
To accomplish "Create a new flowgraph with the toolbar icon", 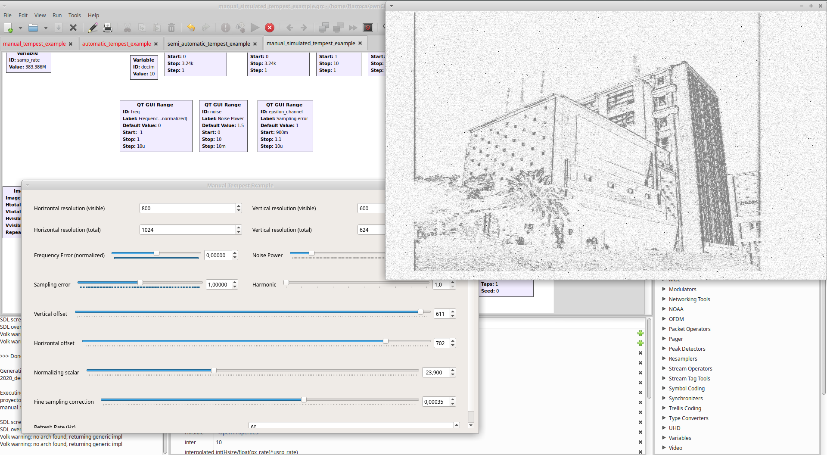I will coord(9,28).
